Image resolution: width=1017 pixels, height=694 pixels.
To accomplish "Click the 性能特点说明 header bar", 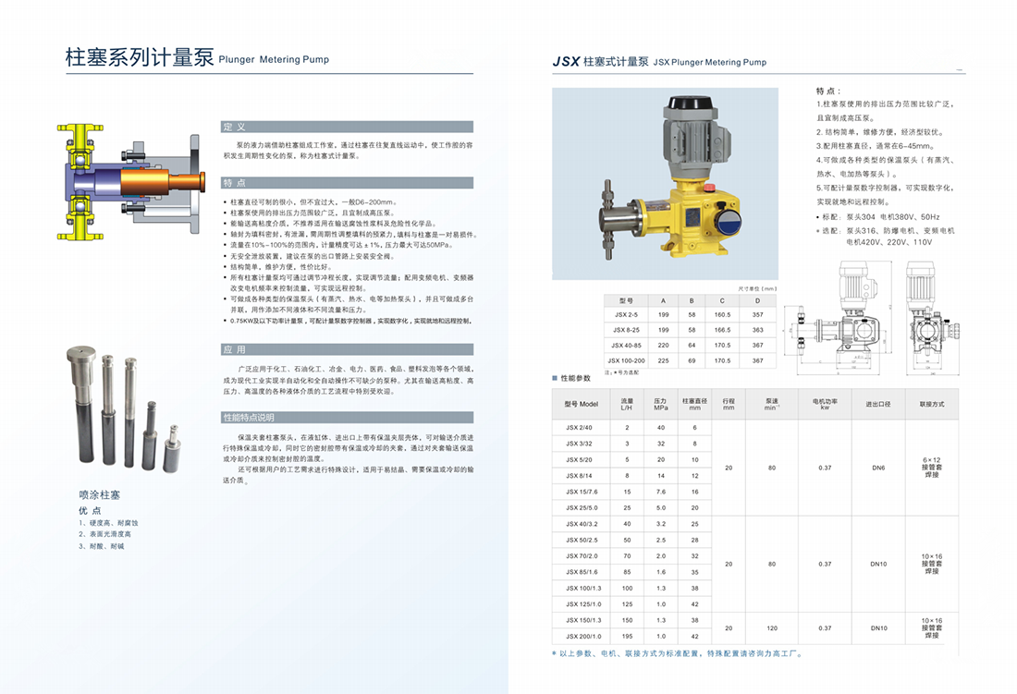I will pyautogui.click(x=347, y=418).
